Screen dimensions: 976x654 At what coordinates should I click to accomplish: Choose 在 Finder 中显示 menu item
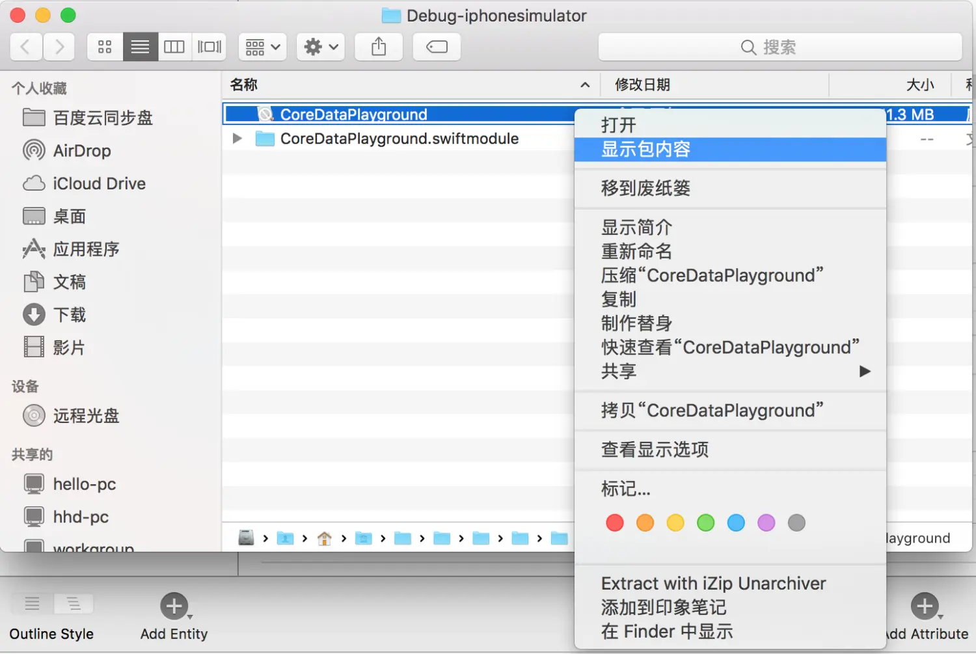[x=730, y=632]
